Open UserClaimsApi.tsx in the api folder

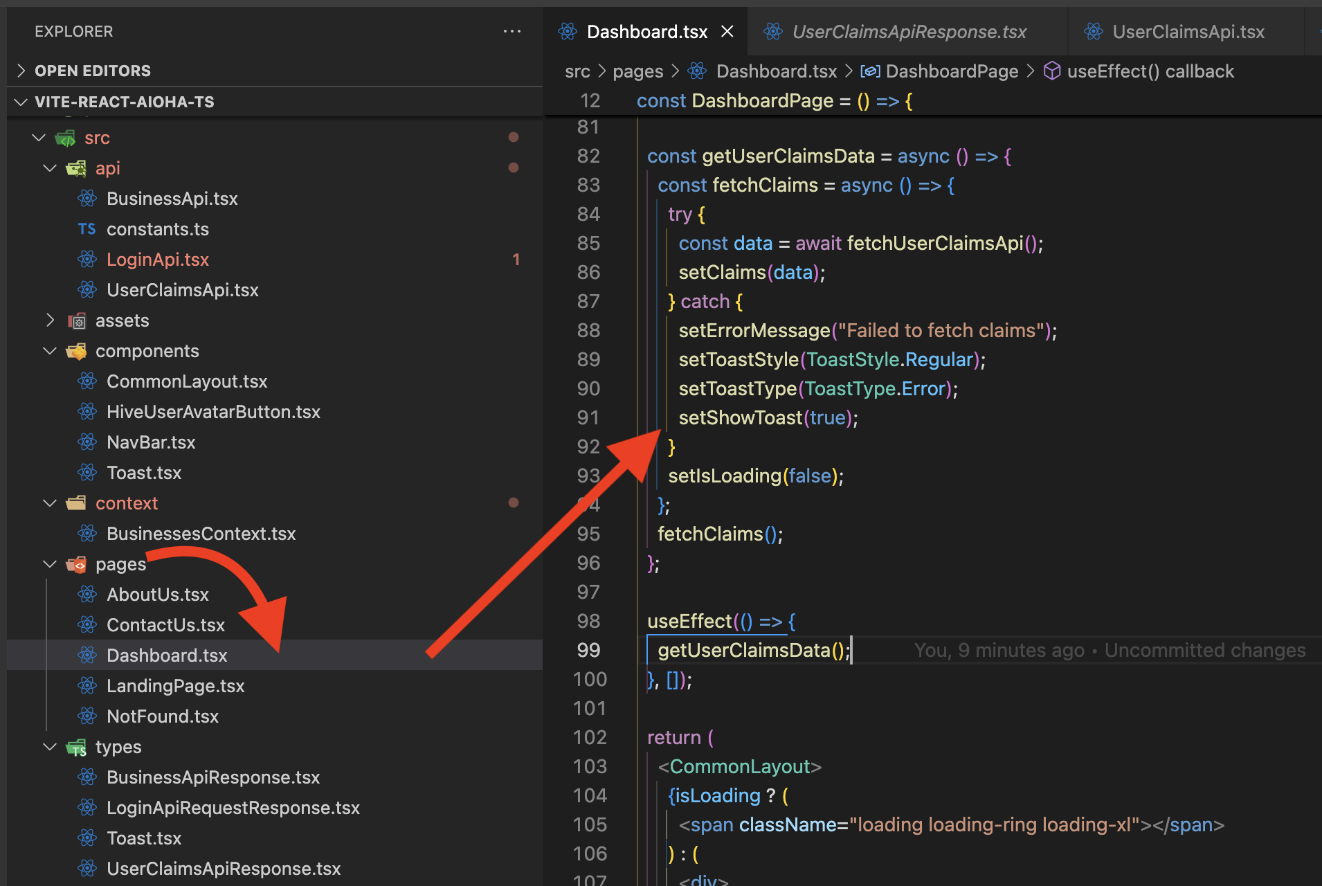pyautogui.click(x=275, y=290)
